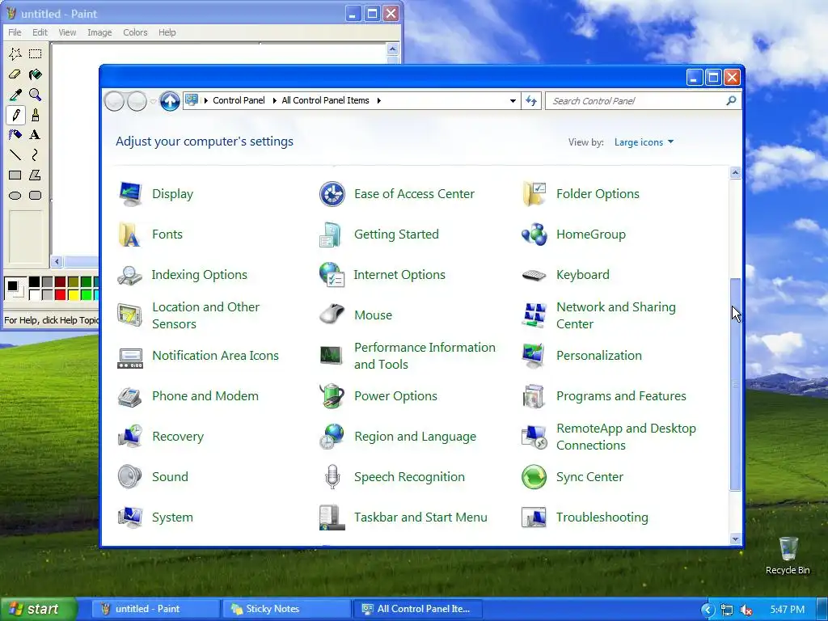Open the Display control panel icon
The image size is (828, 621).
pyautogui.click(x=130, y=194)
